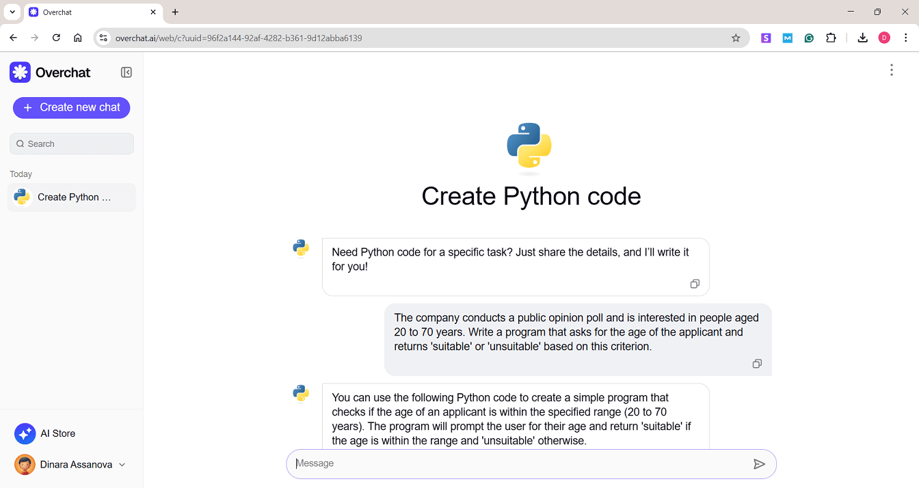Image resolution: width=919 pixels, height=488 pixels.
Task: Open the three-dot chat options menu
Action: (891, 70)
